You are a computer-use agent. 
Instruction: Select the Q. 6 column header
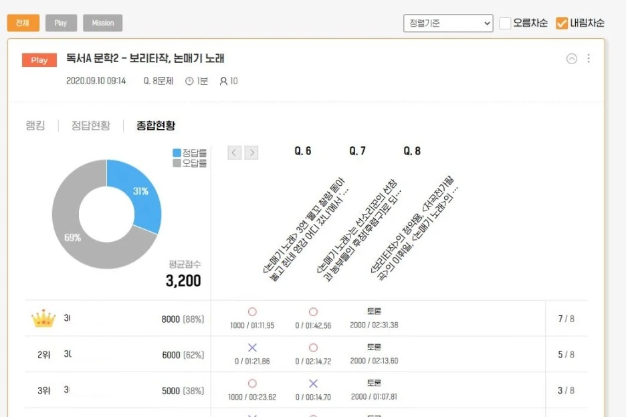coord(302,151)
